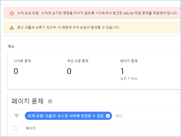Select the 사이트 문제 overview label

(22, 61)
